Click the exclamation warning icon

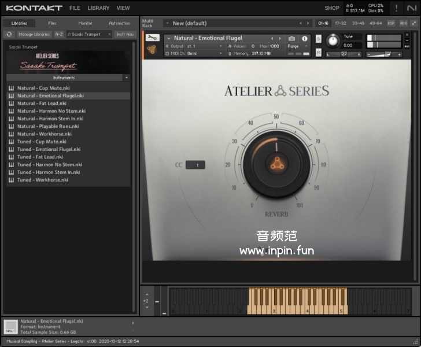tap(396, 8)
